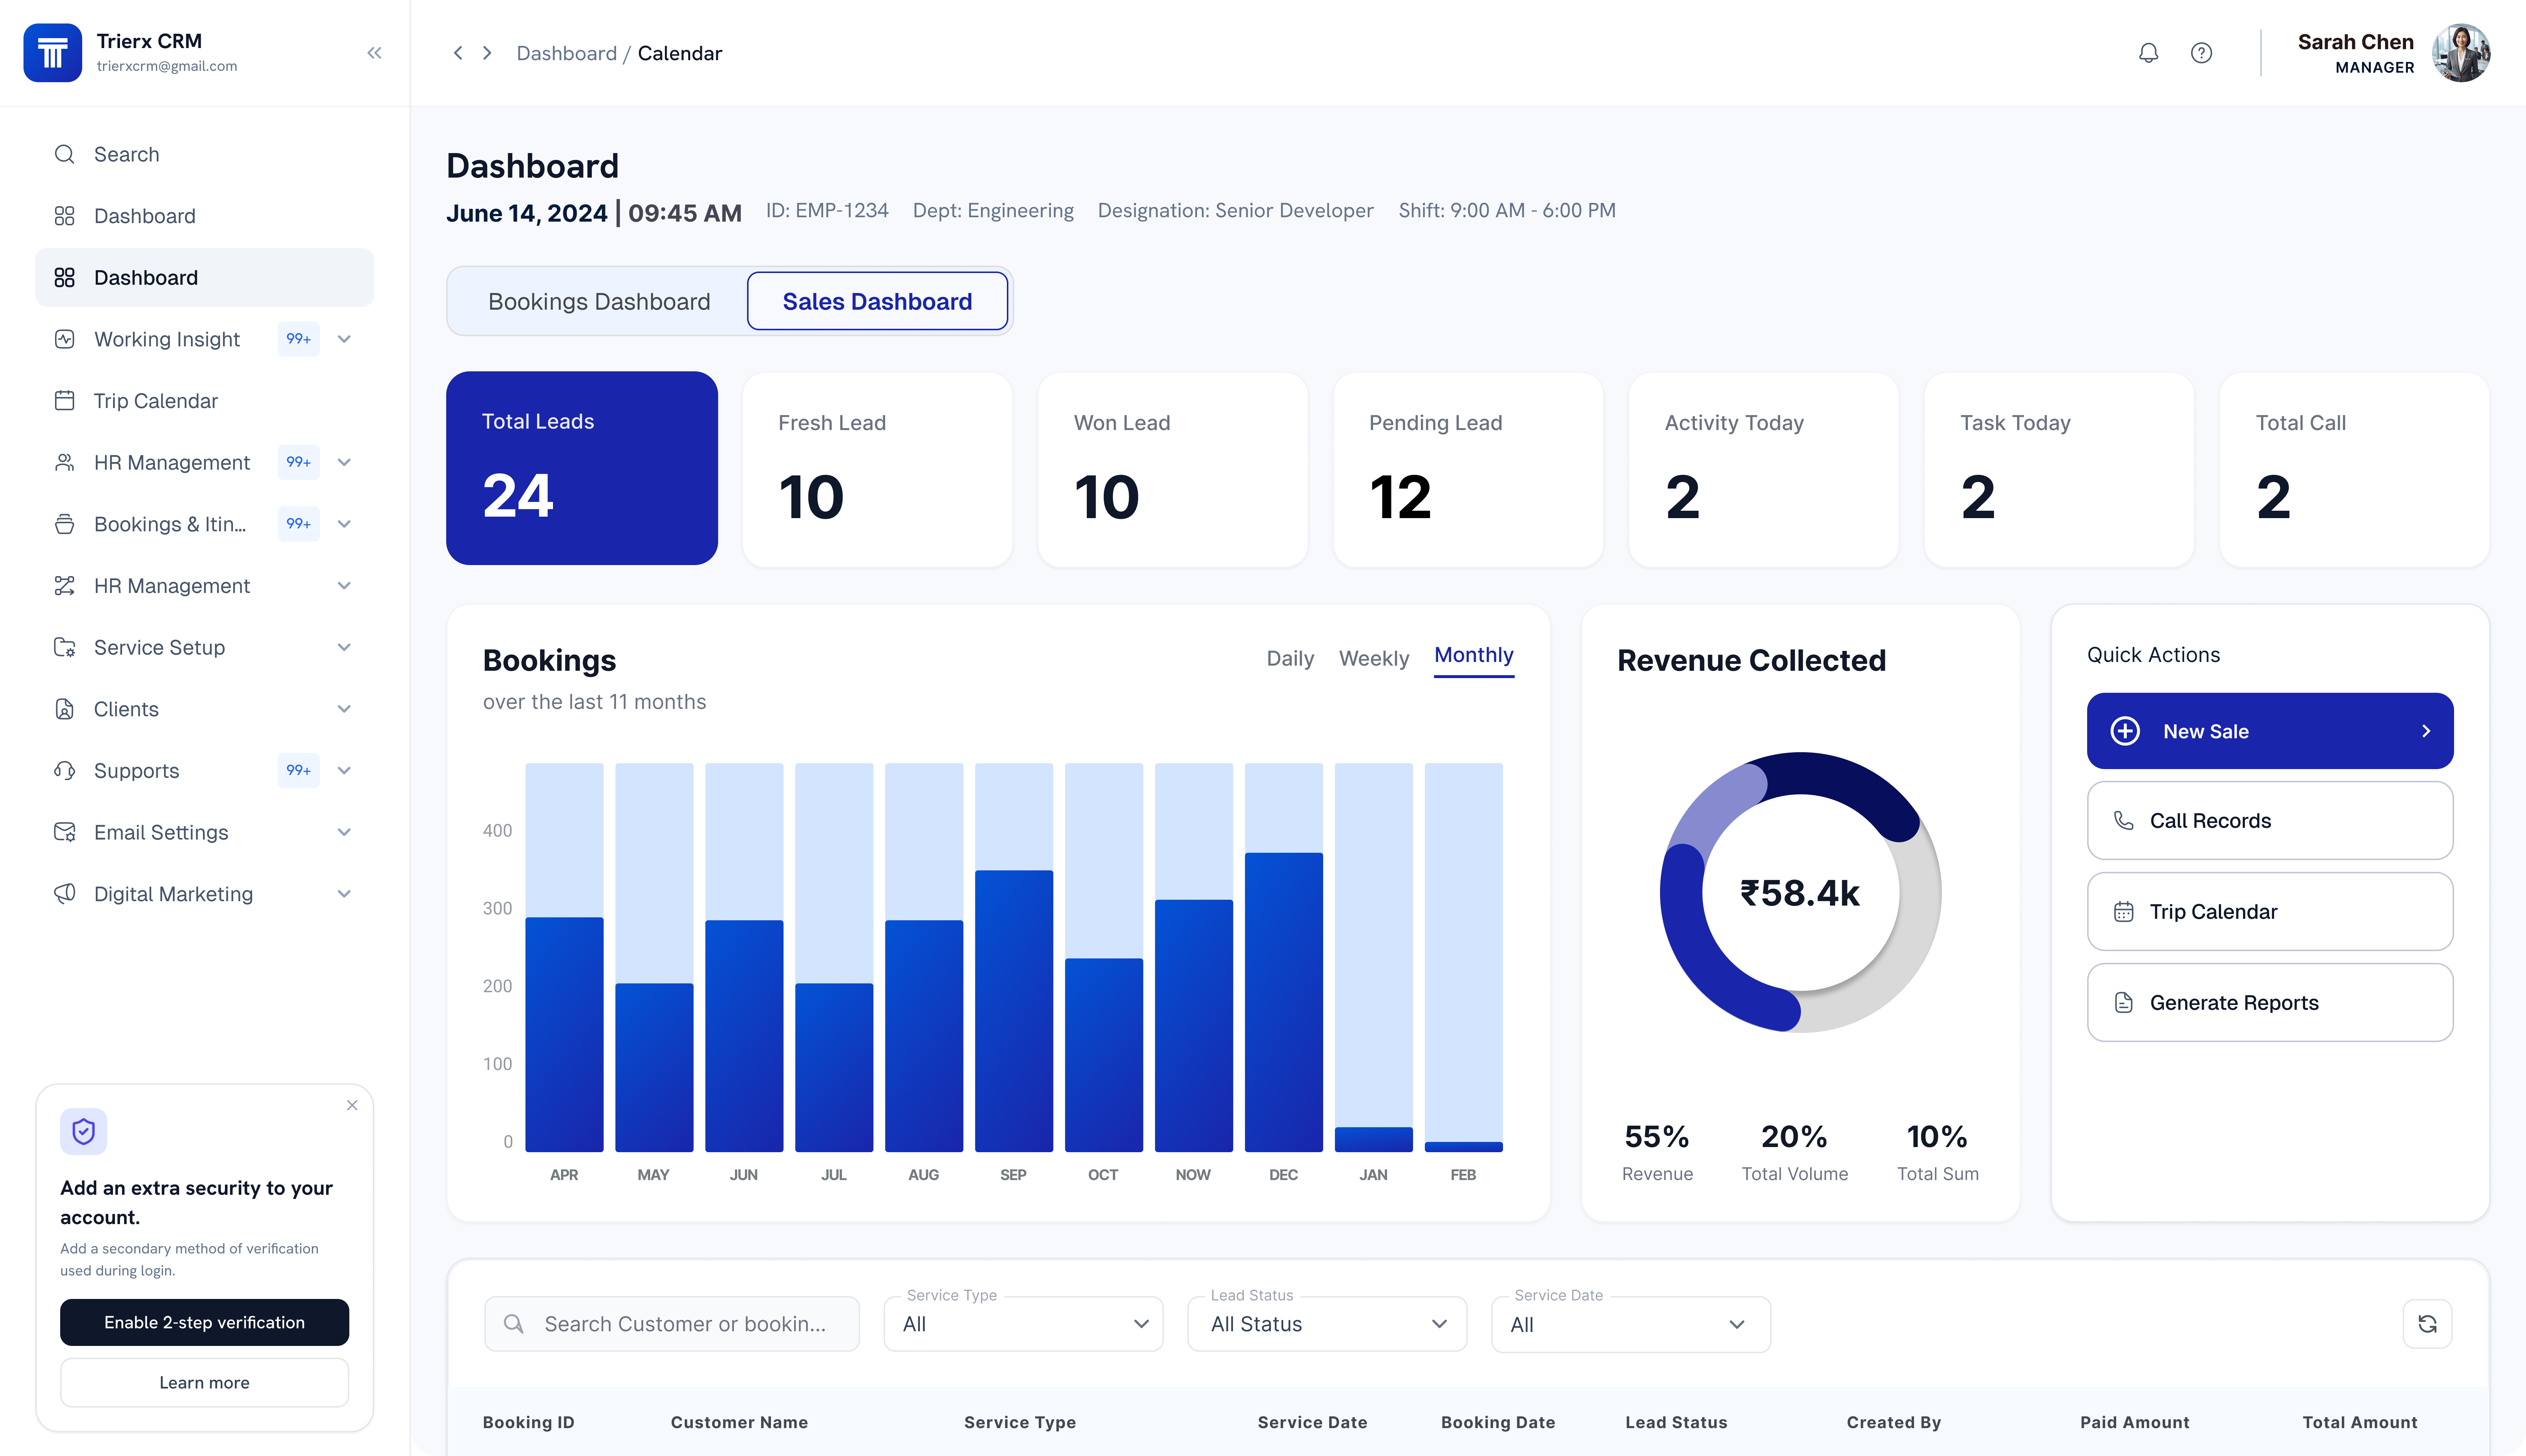Expand the Digital Marketing chevron

click(344, 894)
